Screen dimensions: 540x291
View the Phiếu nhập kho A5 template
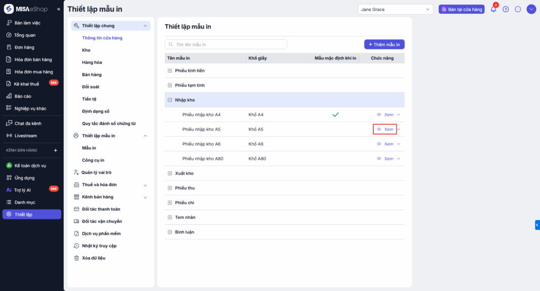tap(385, 129)
